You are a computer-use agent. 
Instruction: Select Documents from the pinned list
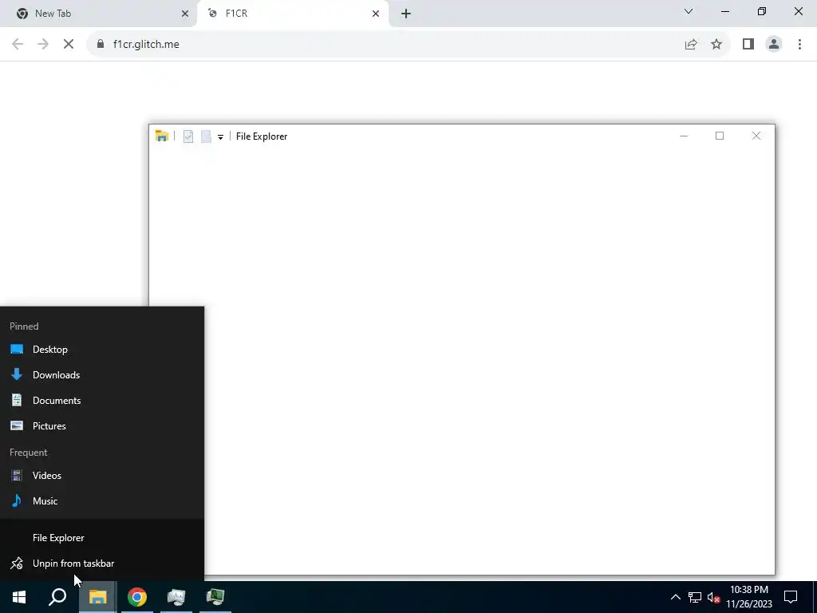[102, 401]
